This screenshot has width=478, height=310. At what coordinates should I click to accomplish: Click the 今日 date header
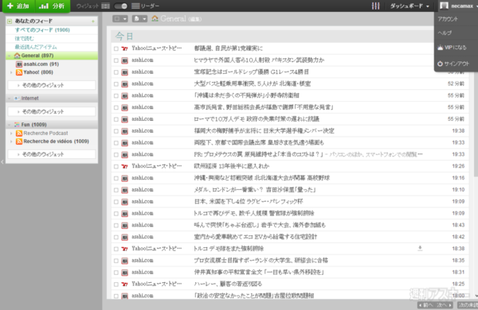click(x=124, y=37)
